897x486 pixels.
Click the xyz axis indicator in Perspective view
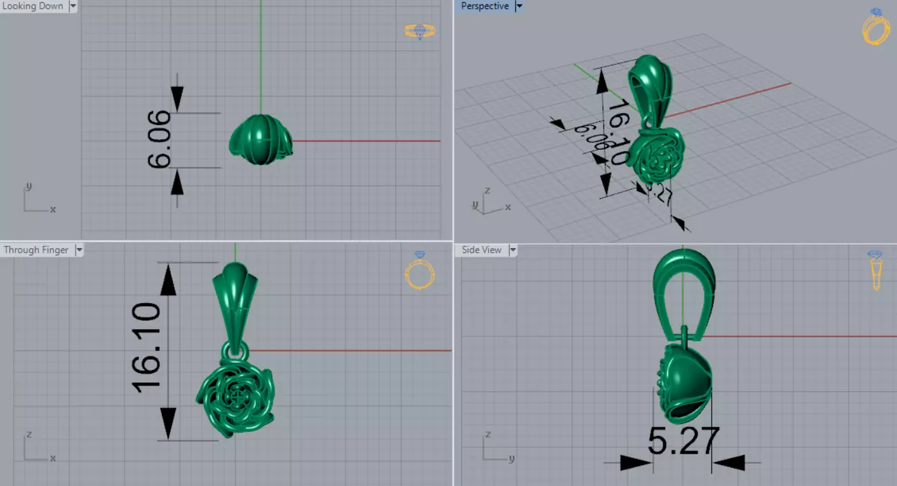(x=491, y=201)
